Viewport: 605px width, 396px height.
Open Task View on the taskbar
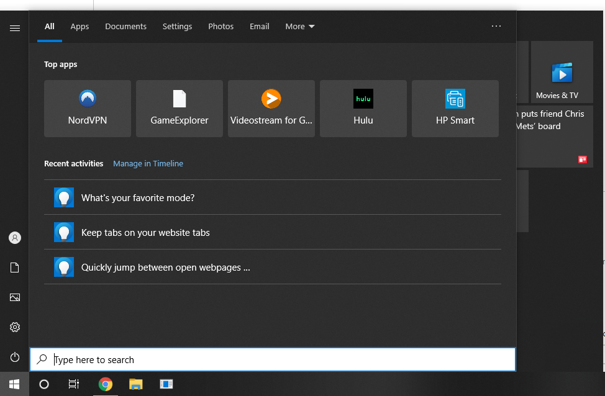pos(74,384)
